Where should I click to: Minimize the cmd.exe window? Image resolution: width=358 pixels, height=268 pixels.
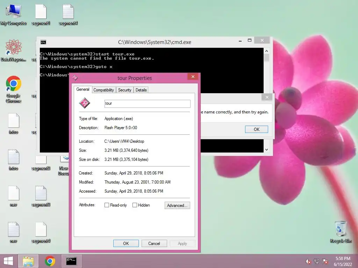click(x=240, y=40)
